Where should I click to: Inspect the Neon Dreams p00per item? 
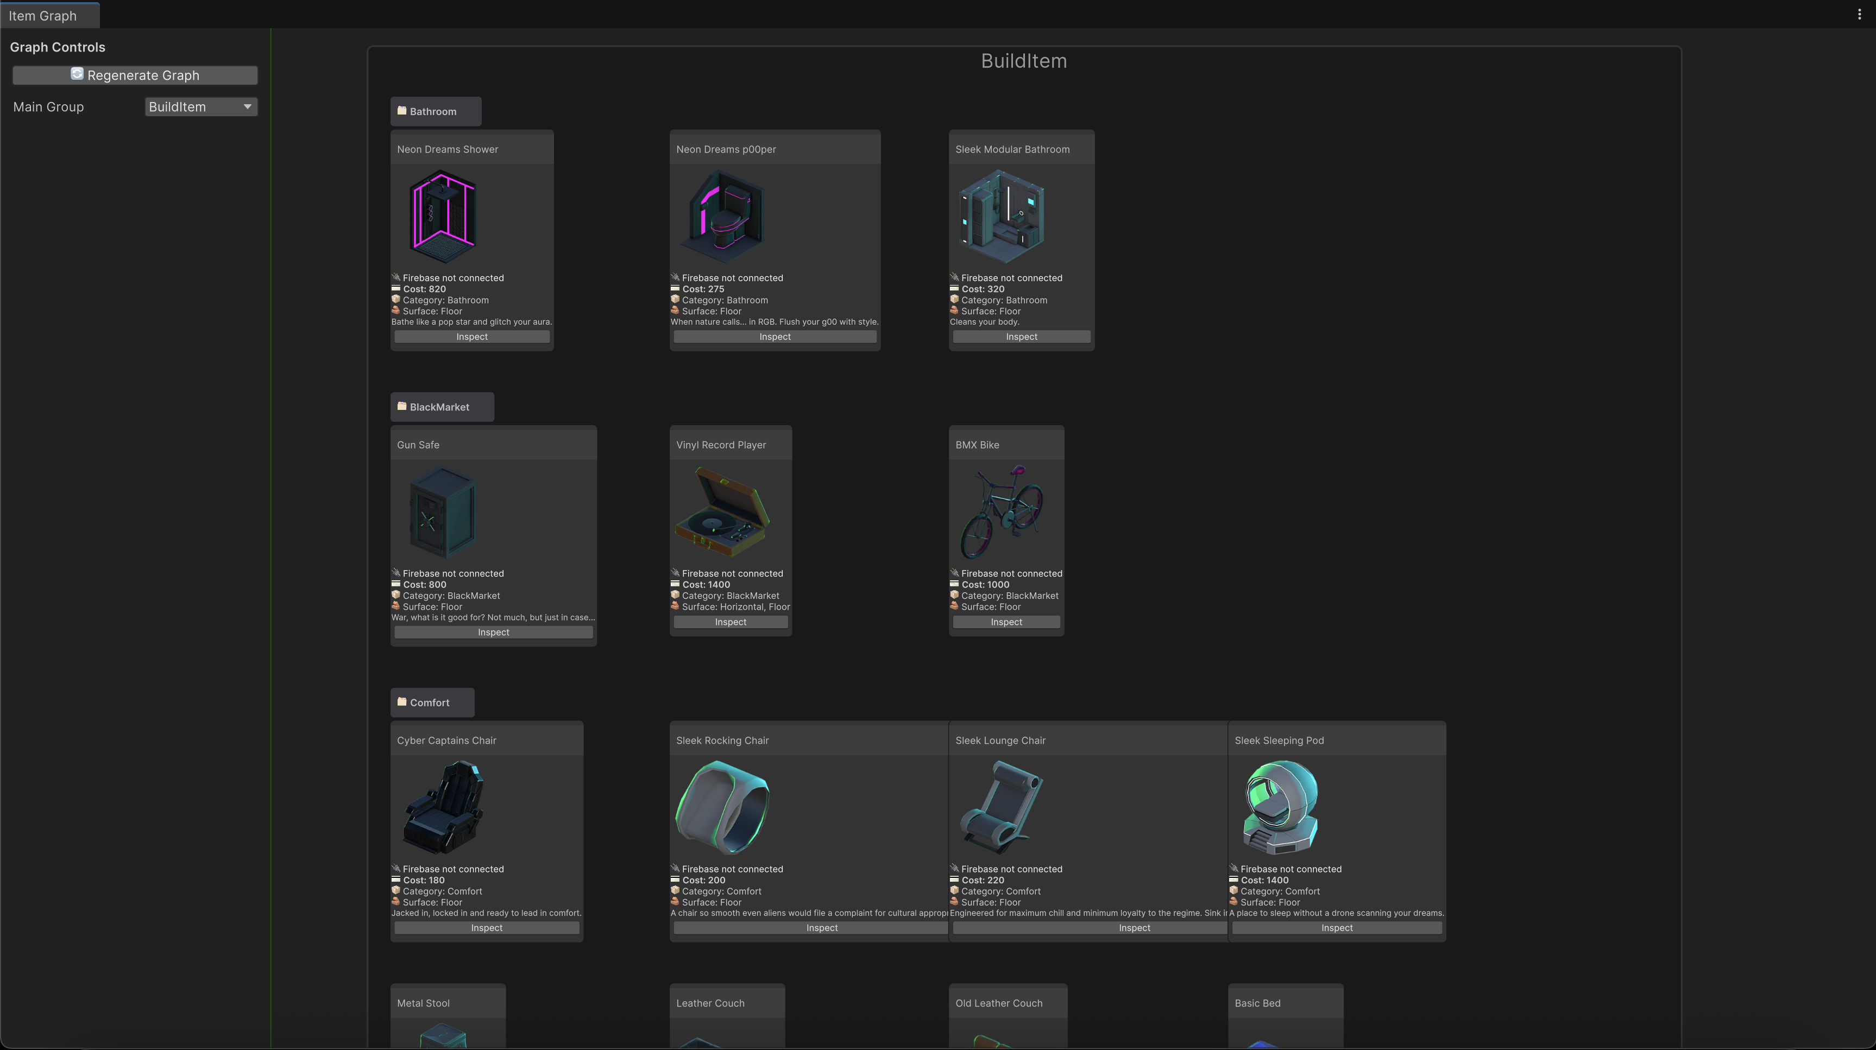[774, 336]
